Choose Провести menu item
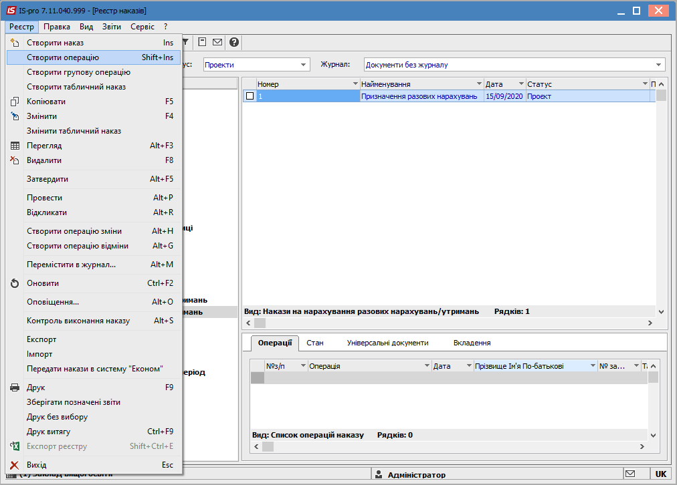 (94, 198)
